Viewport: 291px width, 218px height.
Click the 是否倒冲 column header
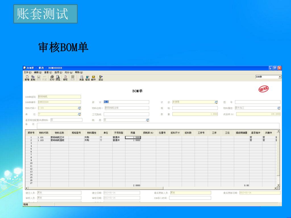[x=256, y=133]
